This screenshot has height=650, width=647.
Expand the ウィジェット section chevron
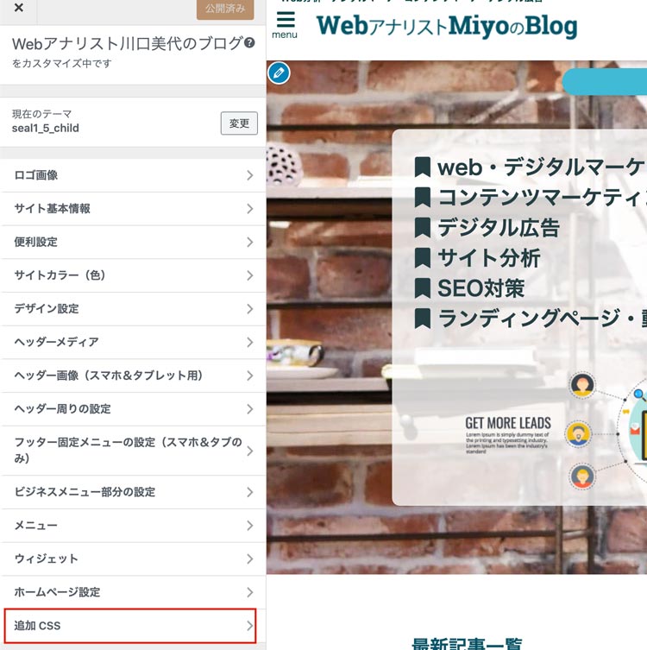coord(250,558)
